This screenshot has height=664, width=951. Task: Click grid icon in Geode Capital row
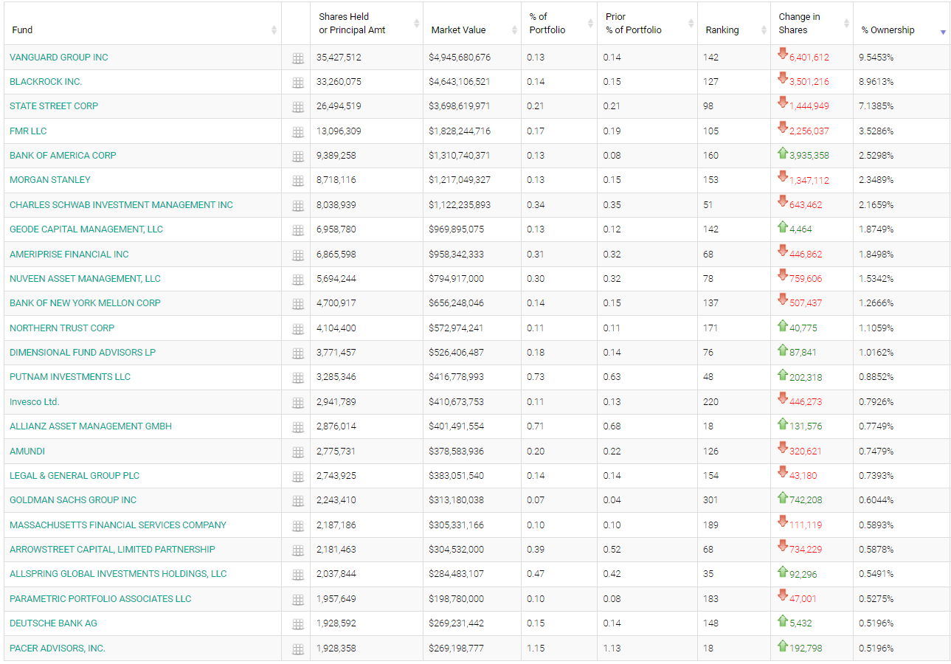click(x=298, y=230)
